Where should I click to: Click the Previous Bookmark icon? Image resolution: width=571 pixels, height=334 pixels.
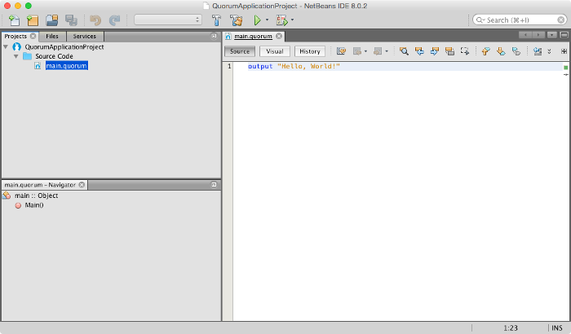[x=485, y=51]
